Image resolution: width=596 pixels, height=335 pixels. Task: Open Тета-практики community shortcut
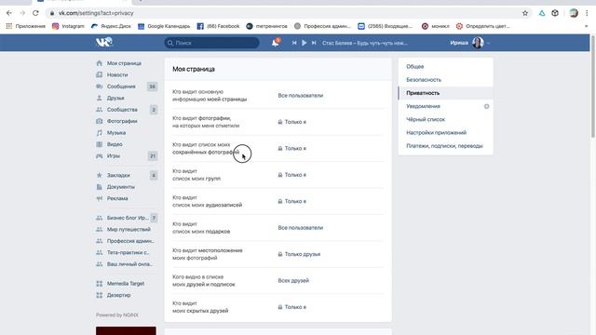pos(128,252)
